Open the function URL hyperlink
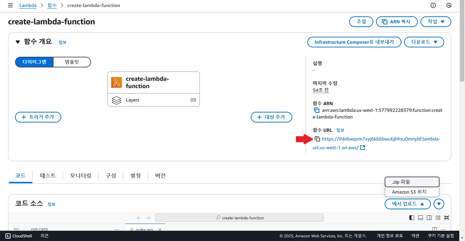Image resolution: width=465 pixels, height=241 pixels. tap(377, 143)
